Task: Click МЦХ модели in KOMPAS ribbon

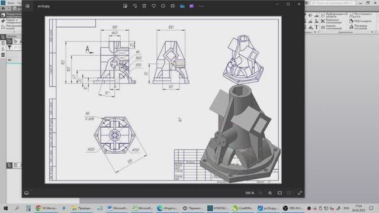Action: coord(361,21)
